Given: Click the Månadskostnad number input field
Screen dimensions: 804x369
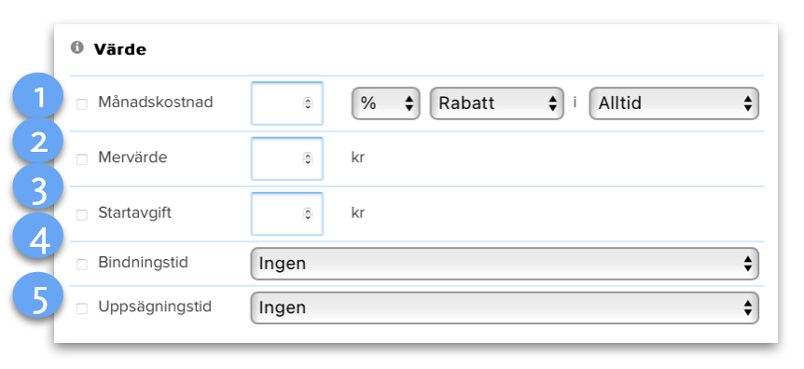Looking at the screenshot, I should pyautogui.click(x=287, y=103).
